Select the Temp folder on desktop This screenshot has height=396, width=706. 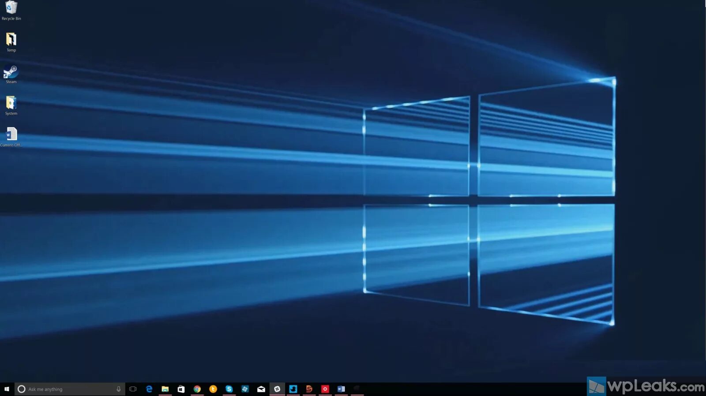(x=11, y=42)
